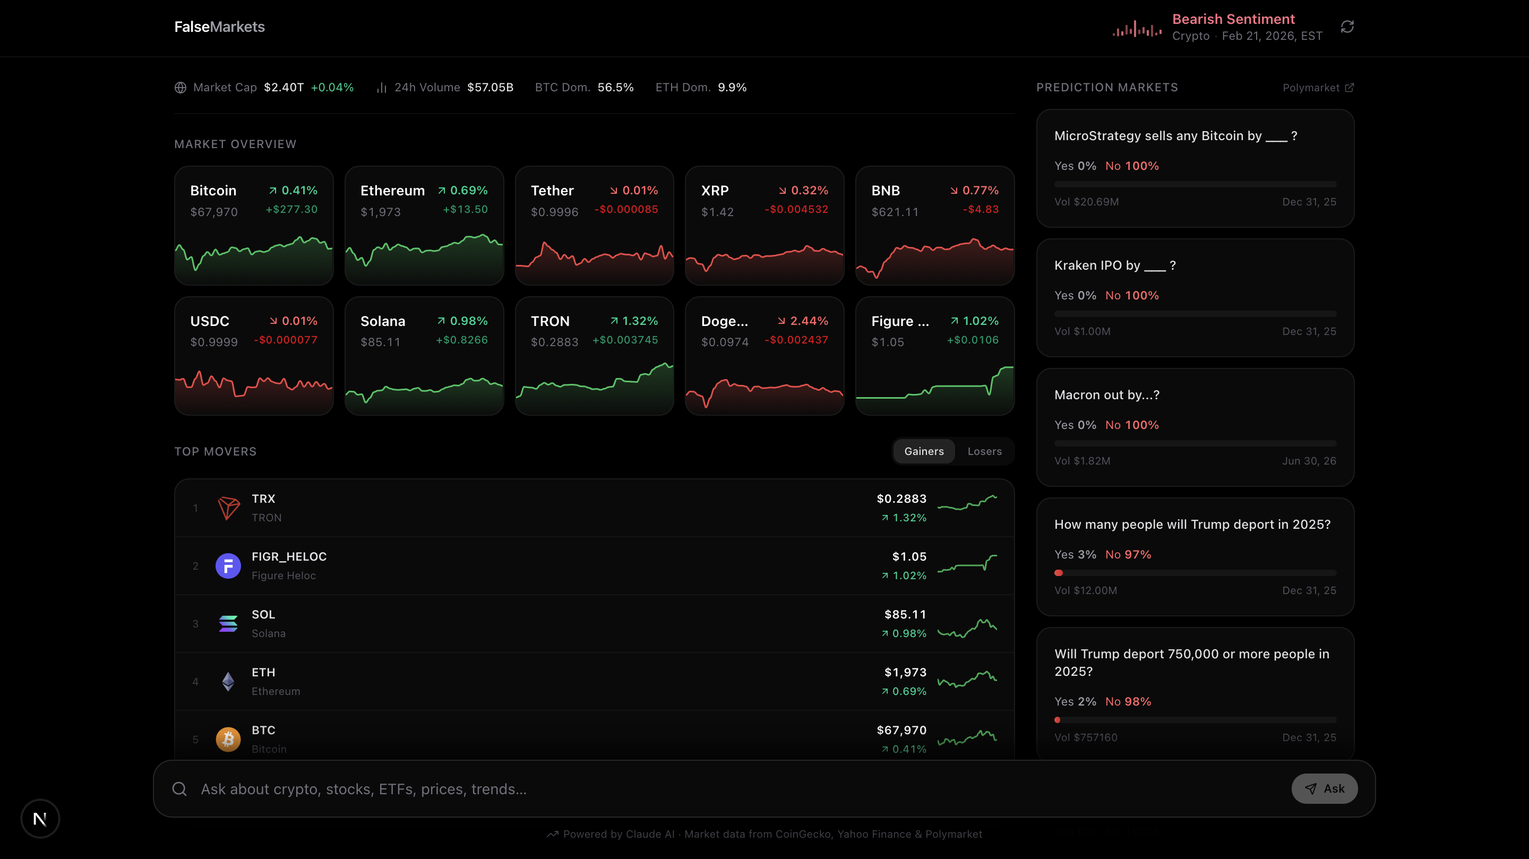
Task: Click the sentiment bars icon in header
Action: point(1137,29)
